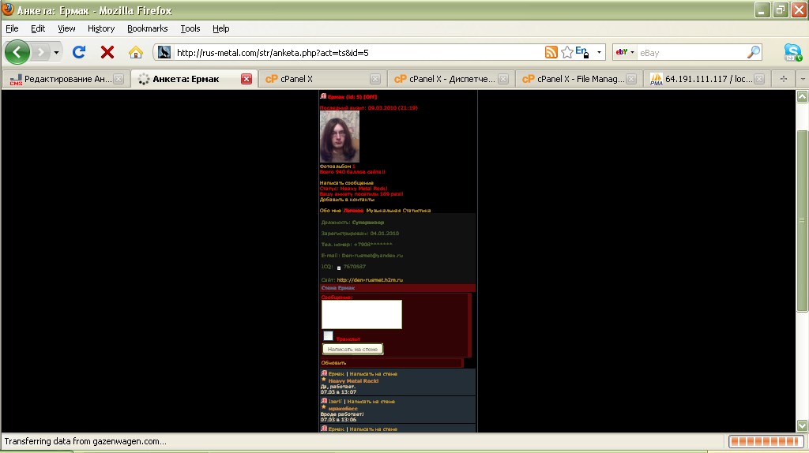809x453 pixels.
Task: Go to the Home page icon
Action: click(x=136, y=53)
